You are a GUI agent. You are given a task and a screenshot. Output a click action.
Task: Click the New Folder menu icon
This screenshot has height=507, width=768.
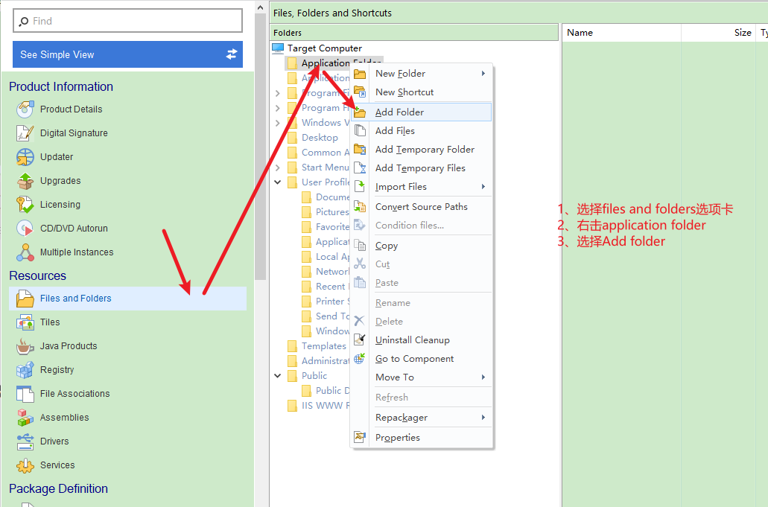click(360, 74)
